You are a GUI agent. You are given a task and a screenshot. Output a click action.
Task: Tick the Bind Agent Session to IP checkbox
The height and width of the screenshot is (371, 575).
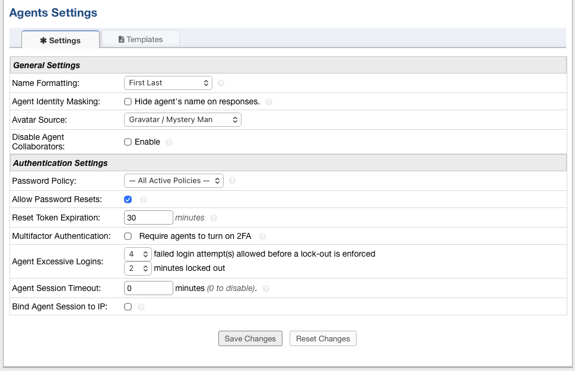point(128,307)
